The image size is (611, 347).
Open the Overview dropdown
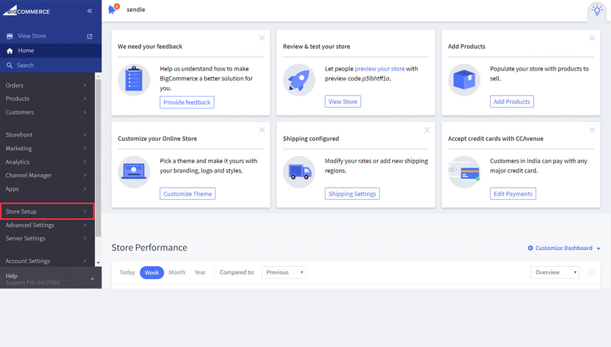point(555,272)
